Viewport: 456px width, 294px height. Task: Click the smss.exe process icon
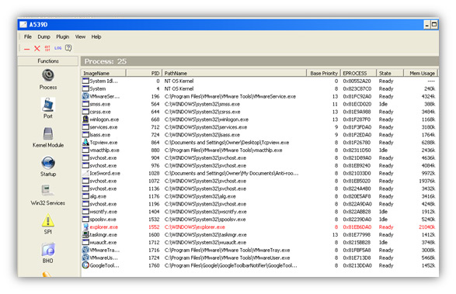pyautogui.click(x=85, y=104)
